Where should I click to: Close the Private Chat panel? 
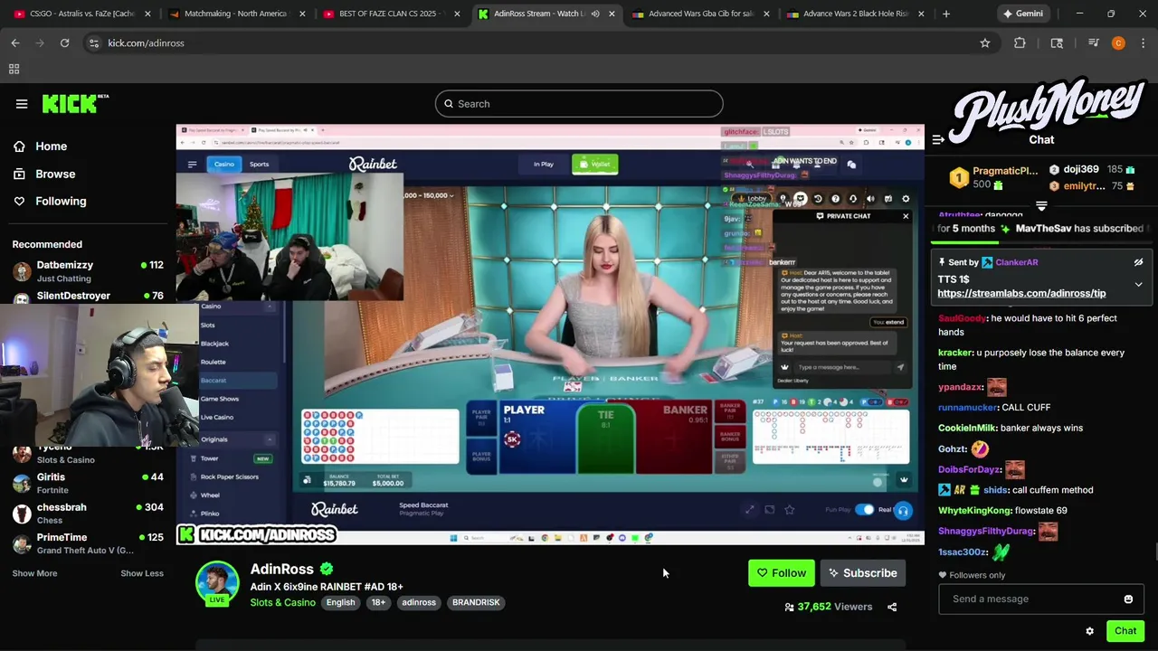click(x=906, y=216)
